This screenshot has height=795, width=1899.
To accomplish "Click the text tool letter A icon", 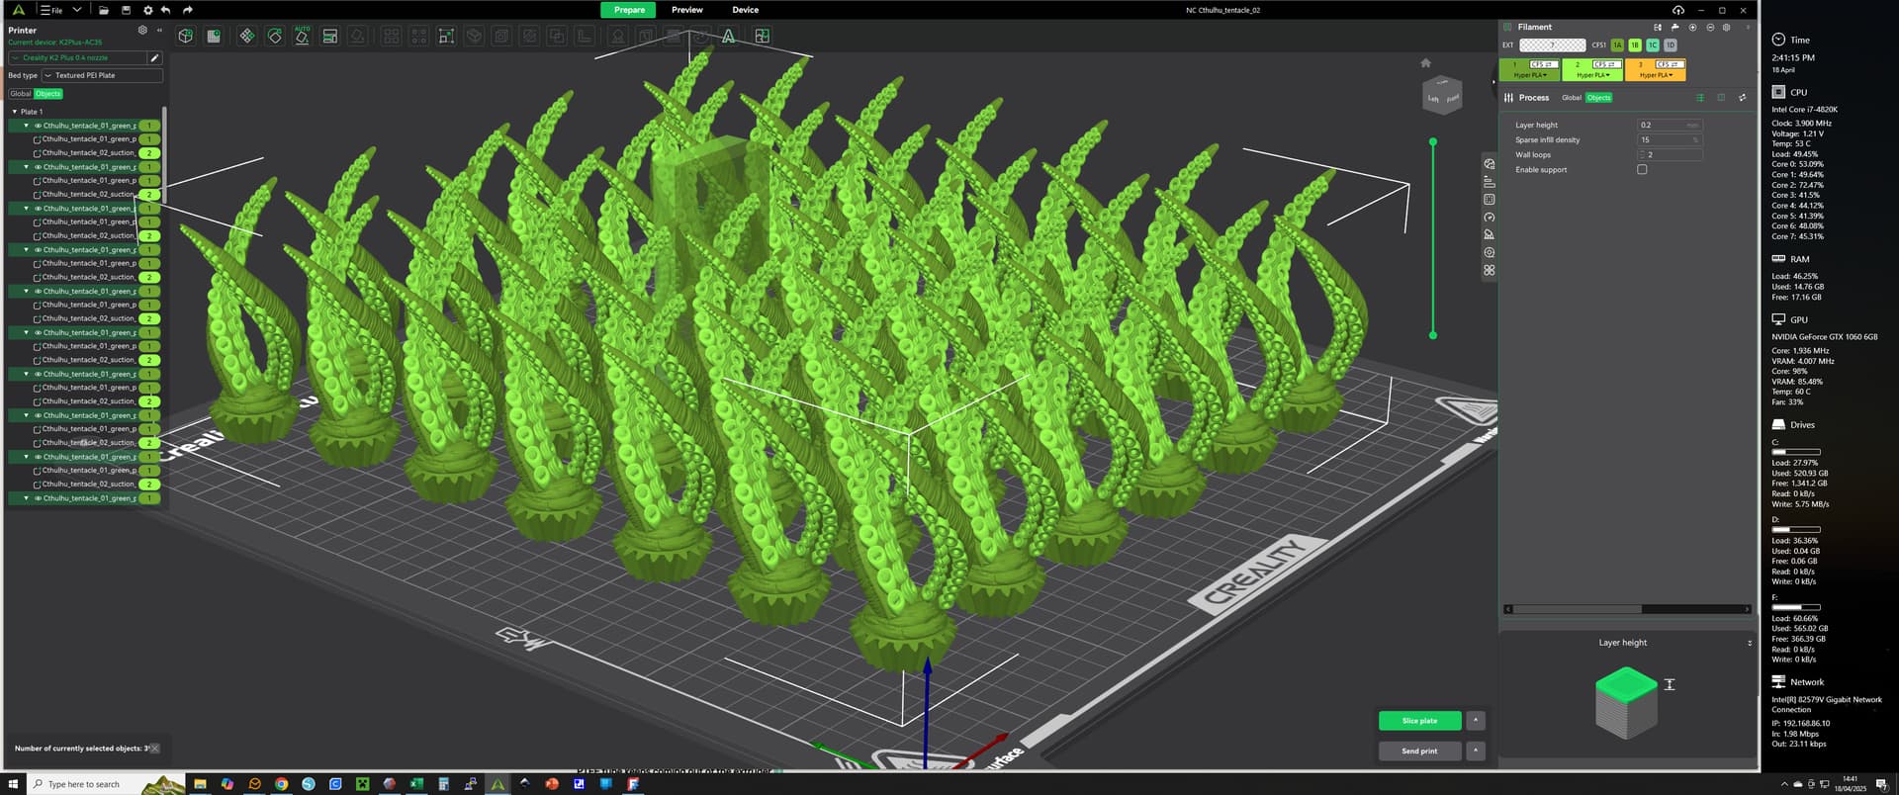I will (728, 36).
